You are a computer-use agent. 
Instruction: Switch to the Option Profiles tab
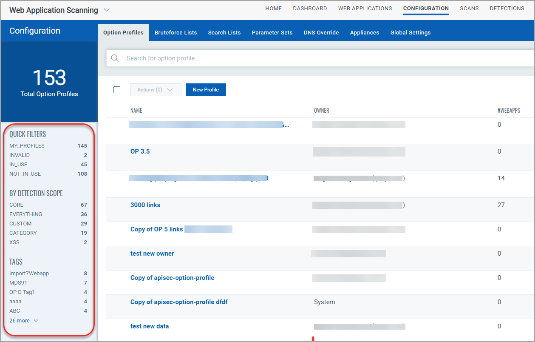pyautogui.click(x=123, y=33)
